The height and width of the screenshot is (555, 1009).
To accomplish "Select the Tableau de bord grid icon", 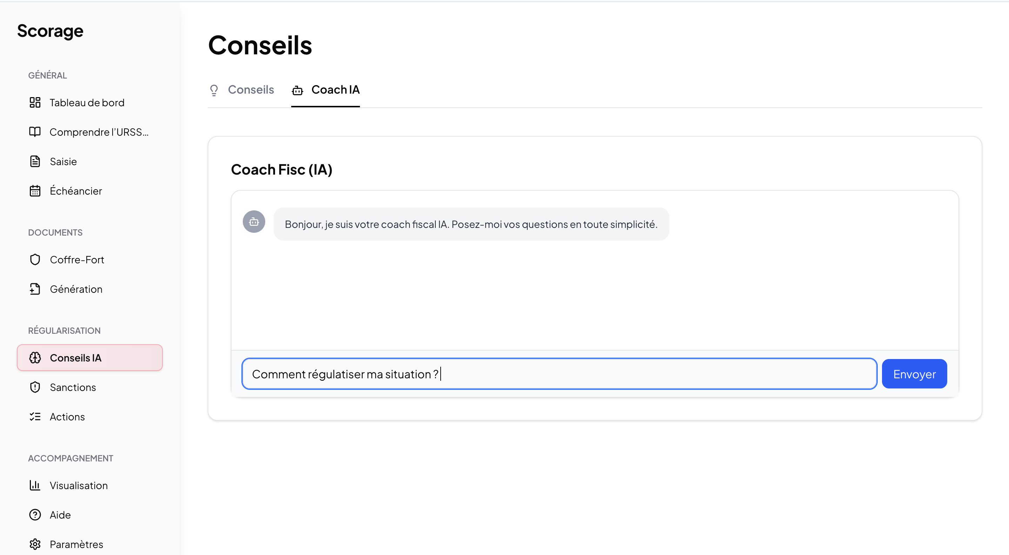I will 35,102.
